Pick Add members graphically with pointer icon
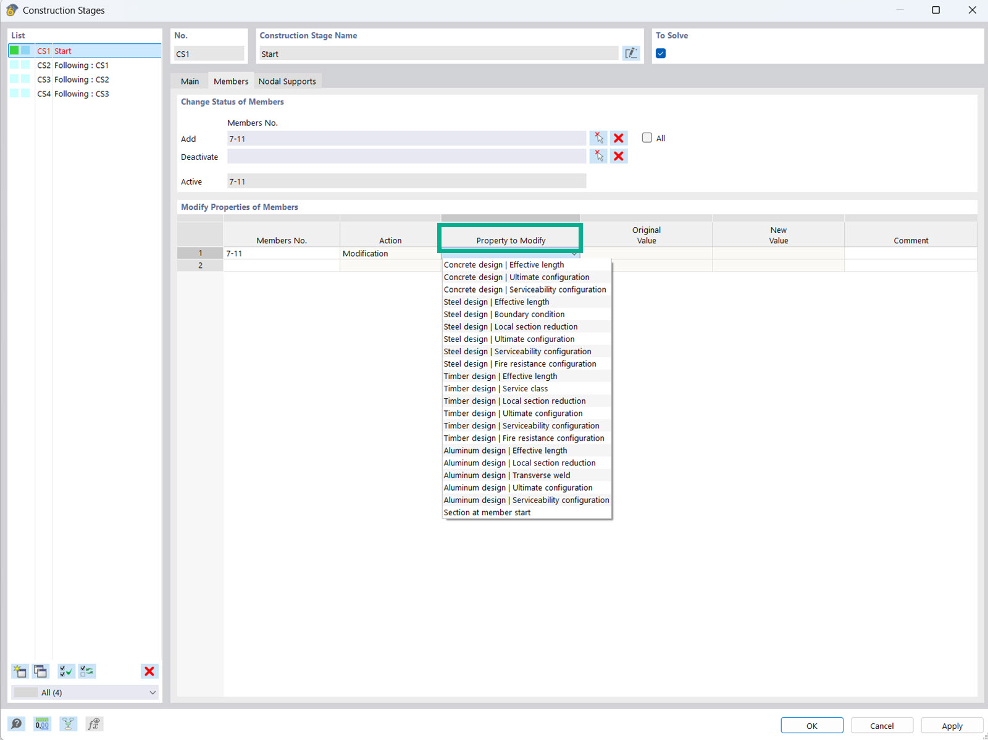This screenshot has height=740, width=988. [x=598, y=138]
